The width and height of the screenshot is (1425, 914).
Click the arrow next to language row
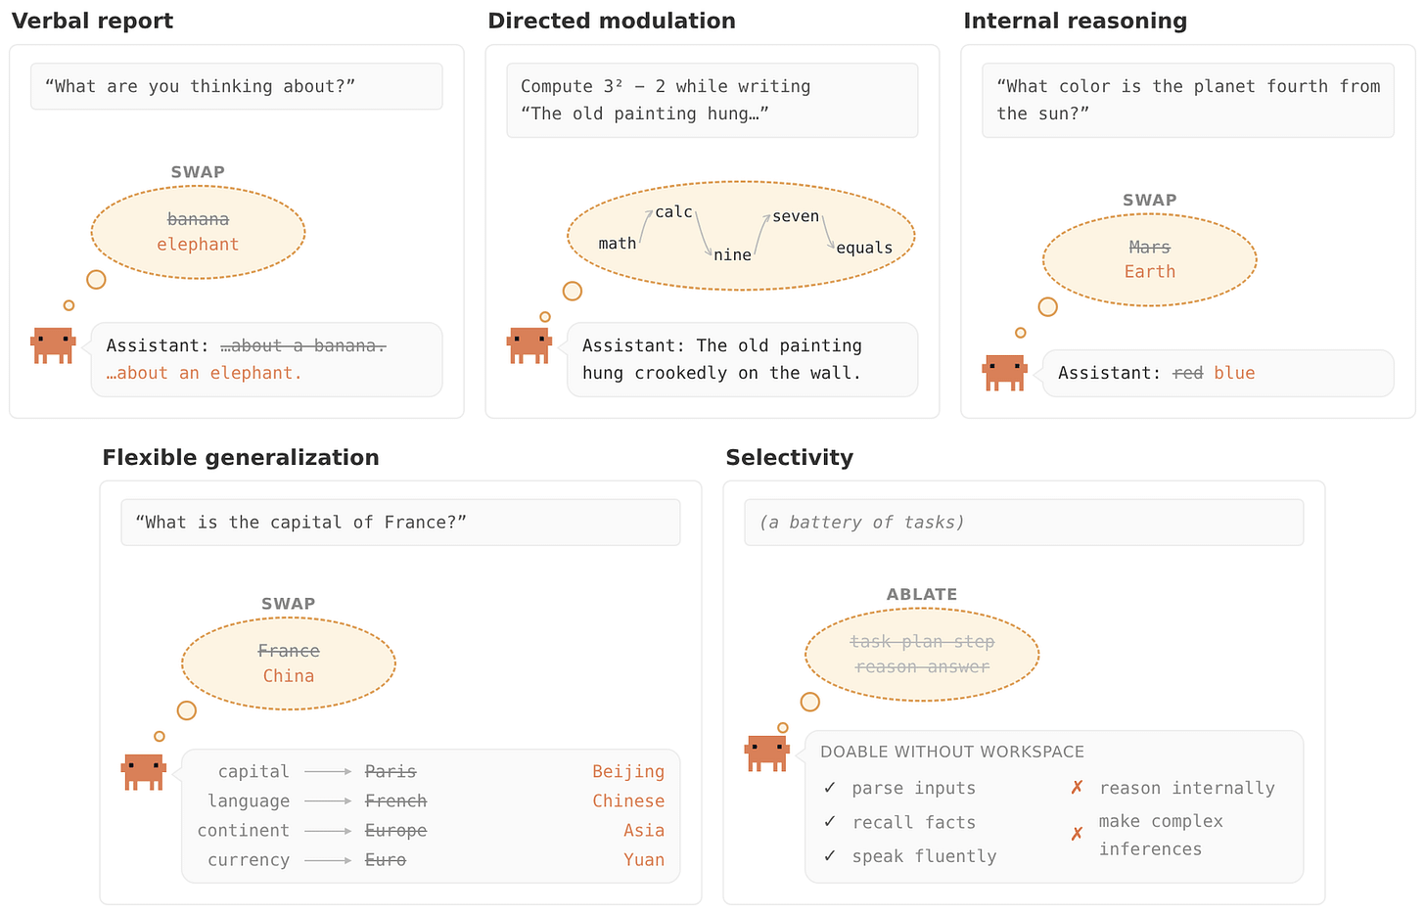pyautogui.click(x=328, y=801)
